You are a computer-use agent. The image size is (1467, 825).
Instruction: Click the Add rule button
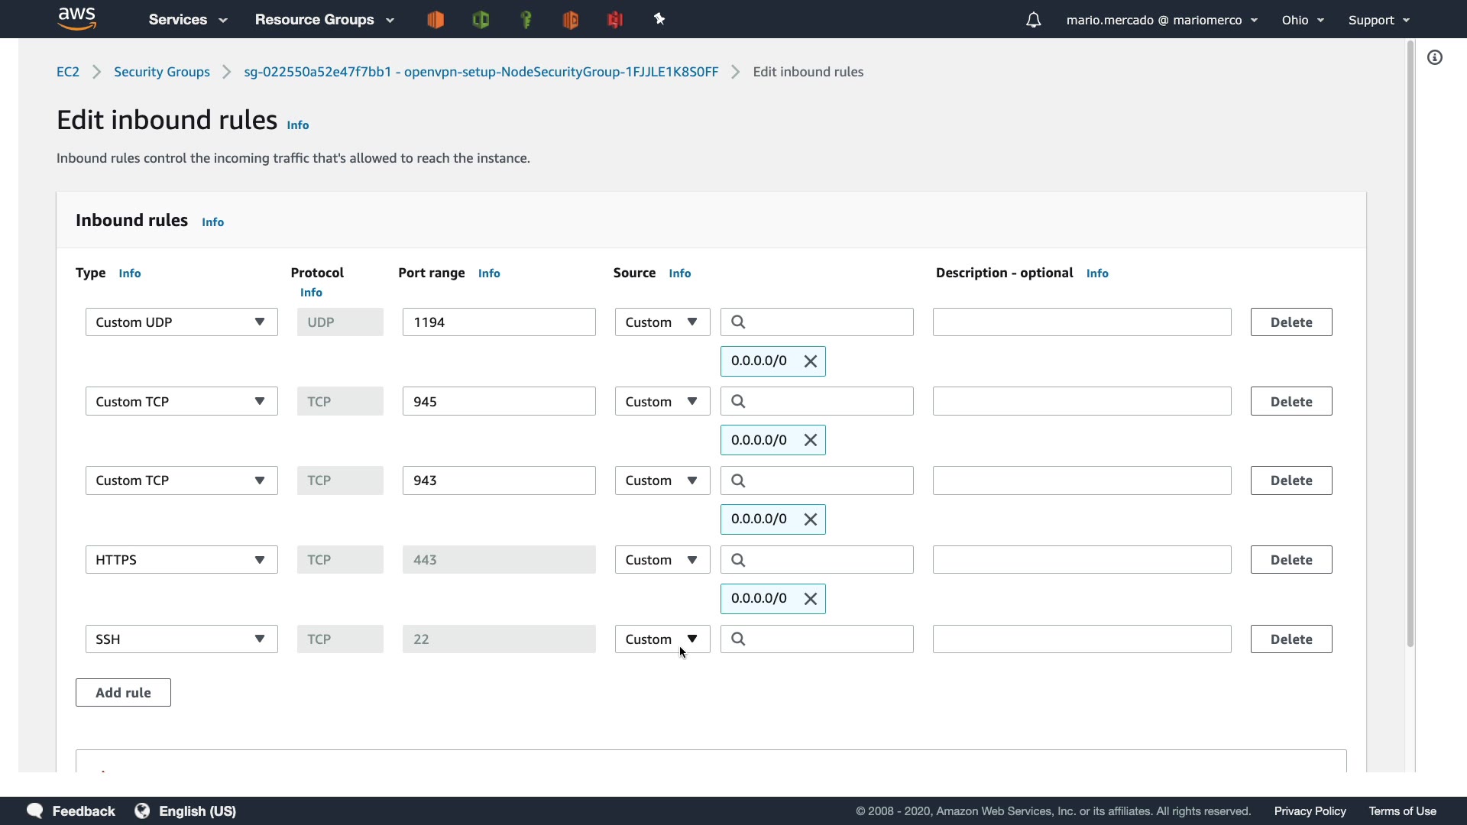pyautogui.click(x=123, y=693)
